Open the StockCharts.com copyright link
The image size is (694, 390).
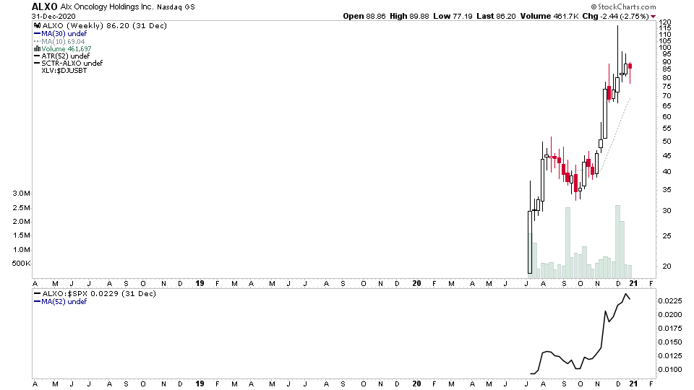[x=623, y=6]
